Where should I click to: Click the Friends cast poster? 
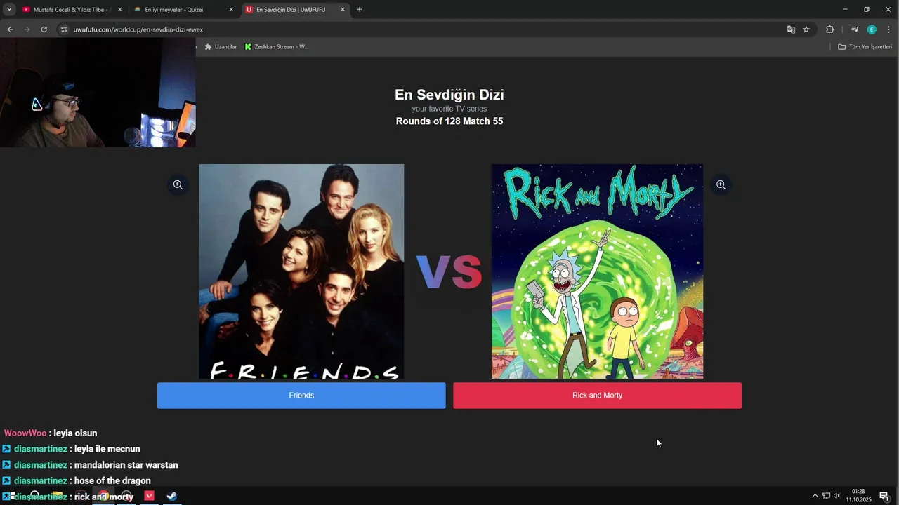pyautogui.click(x=301, y=271)
